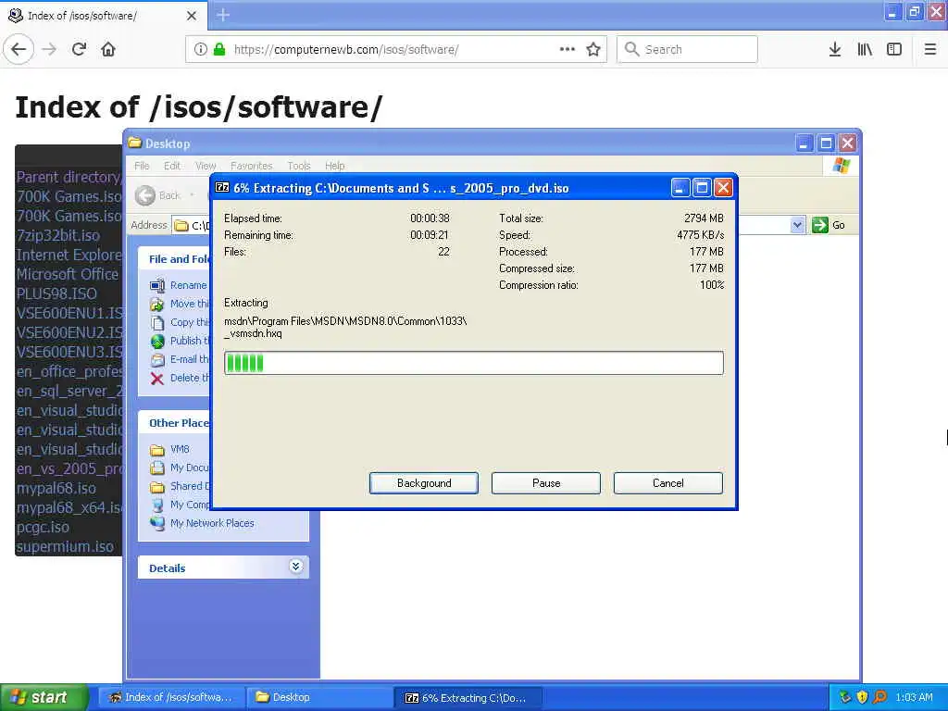Open Edit menu in Desktop window
This screenshot has width=948, height=711.
coord(171,166)
